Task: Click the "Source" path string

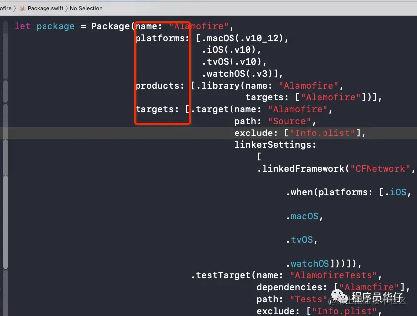Action: (289, 121)
